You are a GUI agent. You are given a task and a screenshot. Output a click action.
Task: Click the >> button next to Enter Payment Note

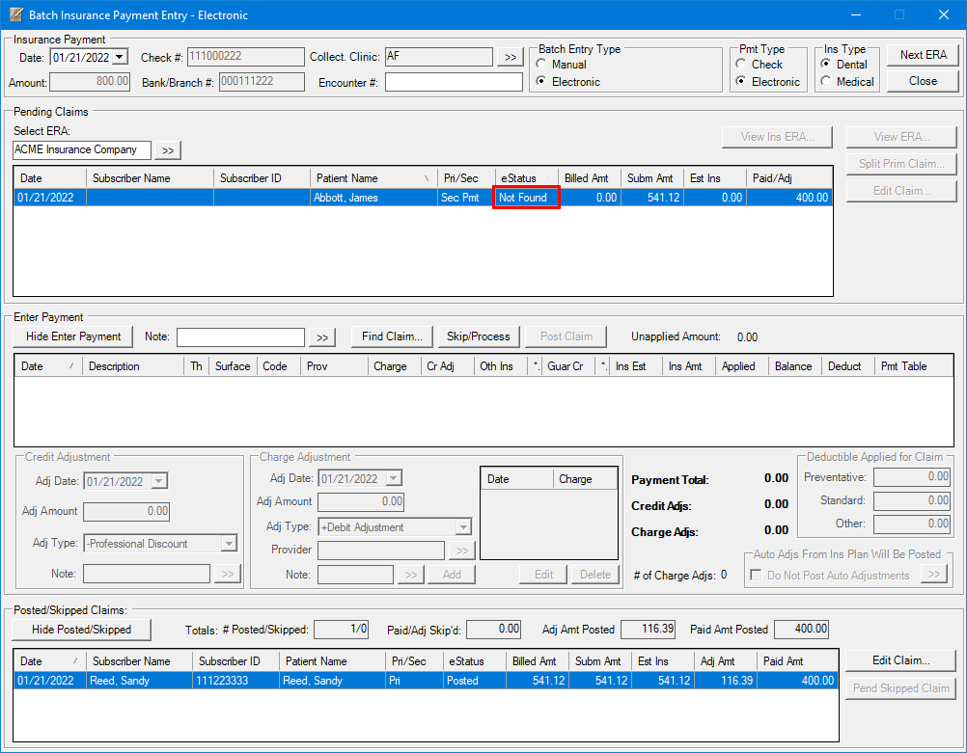coord(322,336)
